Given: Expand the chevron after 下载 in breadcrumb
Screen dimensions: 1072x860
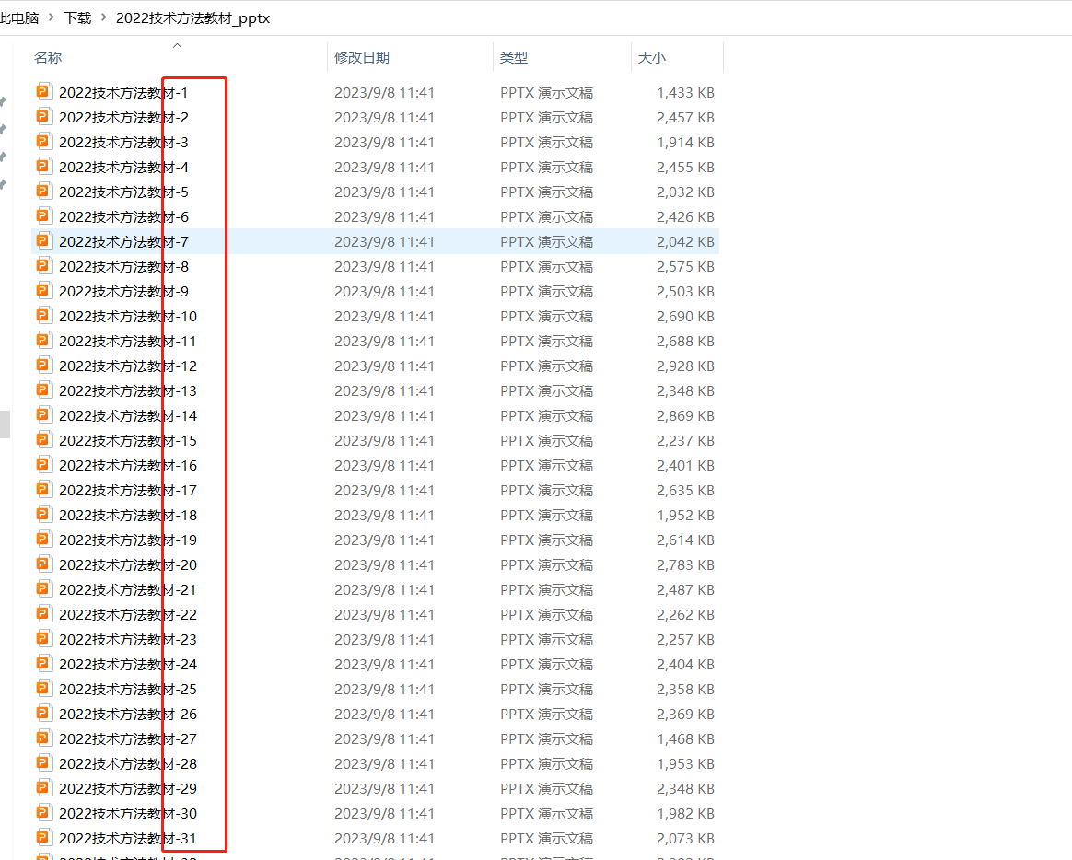Looking at the screenshot, I should (x=103, y=17).
